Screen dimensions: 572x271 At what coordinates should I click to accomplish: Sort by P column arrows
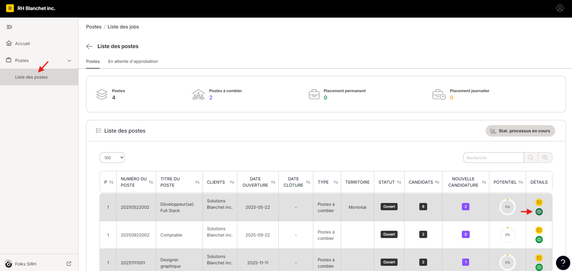pos(111,182)
